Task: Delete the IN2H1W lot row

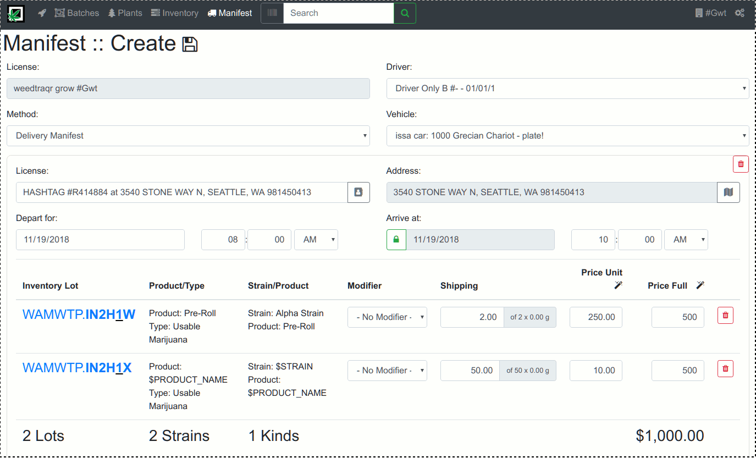Action: 725,316
